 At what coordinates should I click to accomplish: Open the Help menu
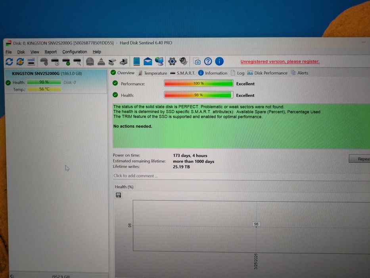(97, 52)
